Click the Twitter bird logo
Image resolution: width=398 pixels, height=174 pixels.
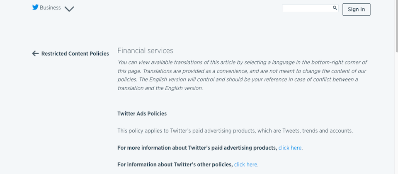35,7
